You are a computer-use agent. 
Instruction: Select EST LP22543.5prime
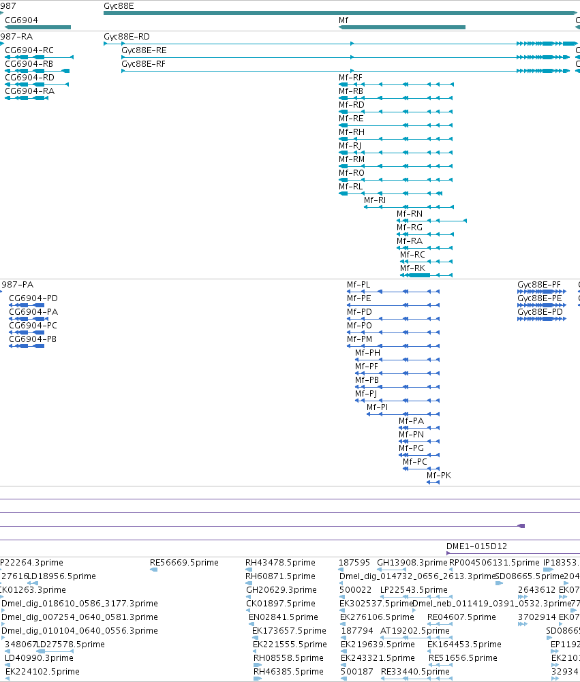(414, 590)
